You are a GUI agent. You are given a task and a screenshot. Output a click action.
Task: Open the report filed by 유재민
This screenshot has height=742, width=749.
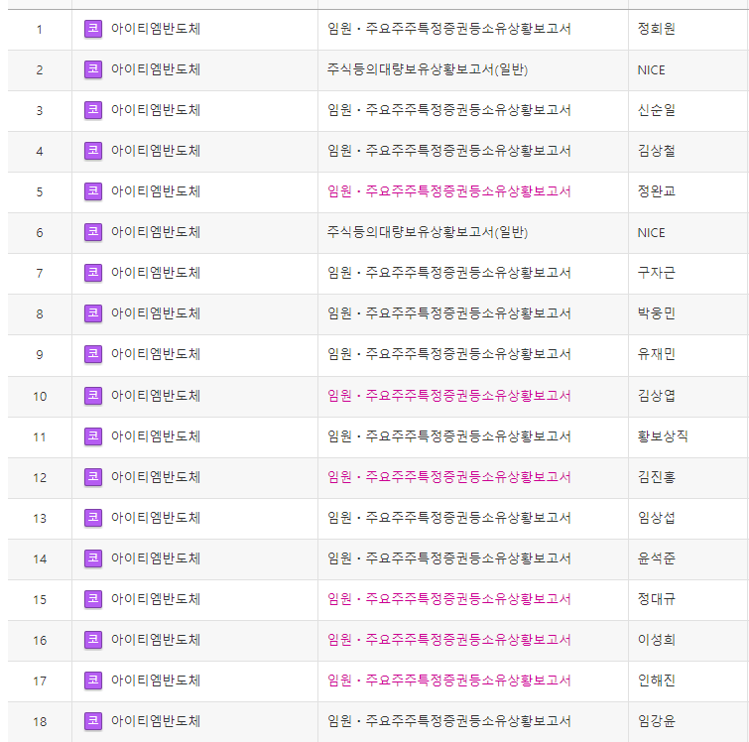click(449, 353)
